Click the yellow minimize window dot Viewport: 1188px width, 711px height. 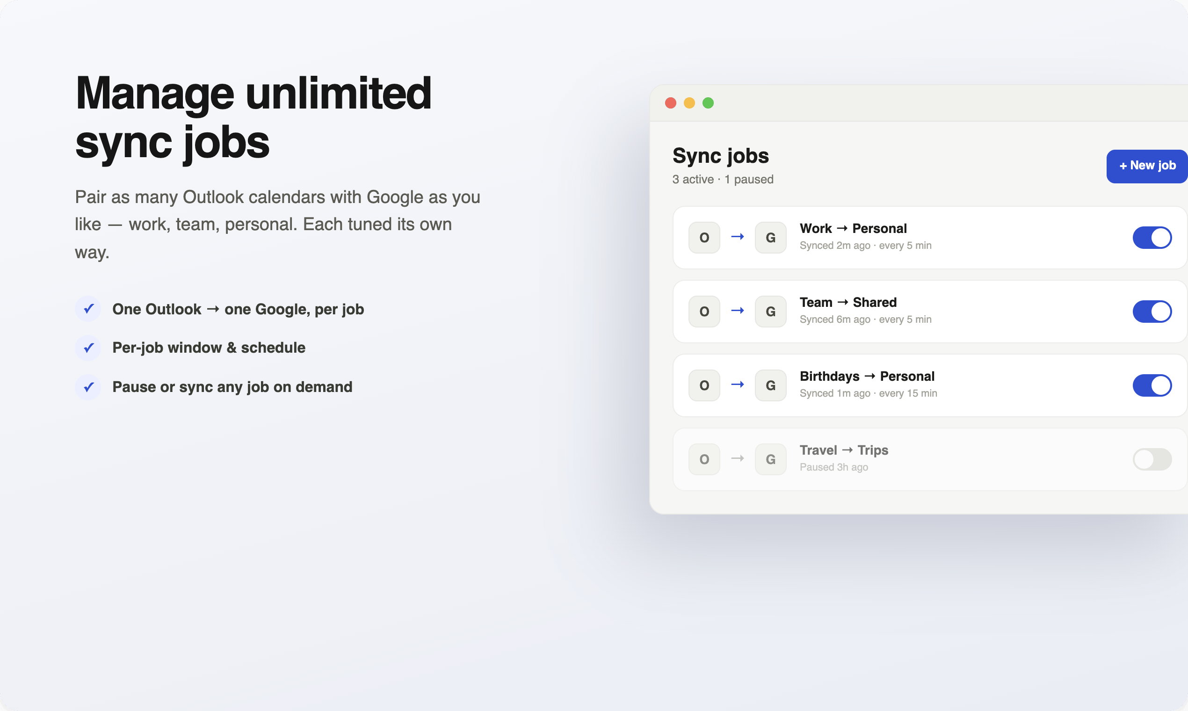[689, 103]
